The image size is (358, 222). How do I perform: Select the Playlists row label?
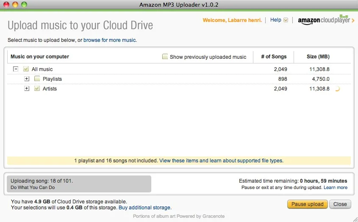(52, 79)
